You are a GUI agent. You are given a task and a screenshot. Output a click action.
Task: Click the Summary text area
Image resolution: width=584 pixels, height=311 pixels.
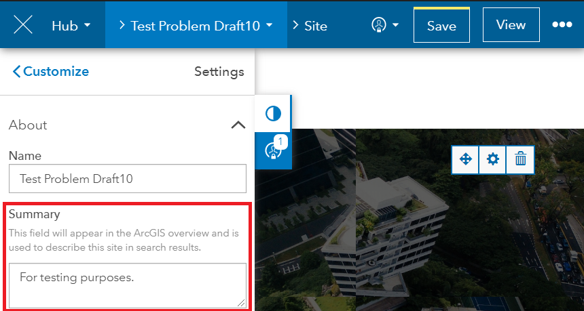pos(127,285)
